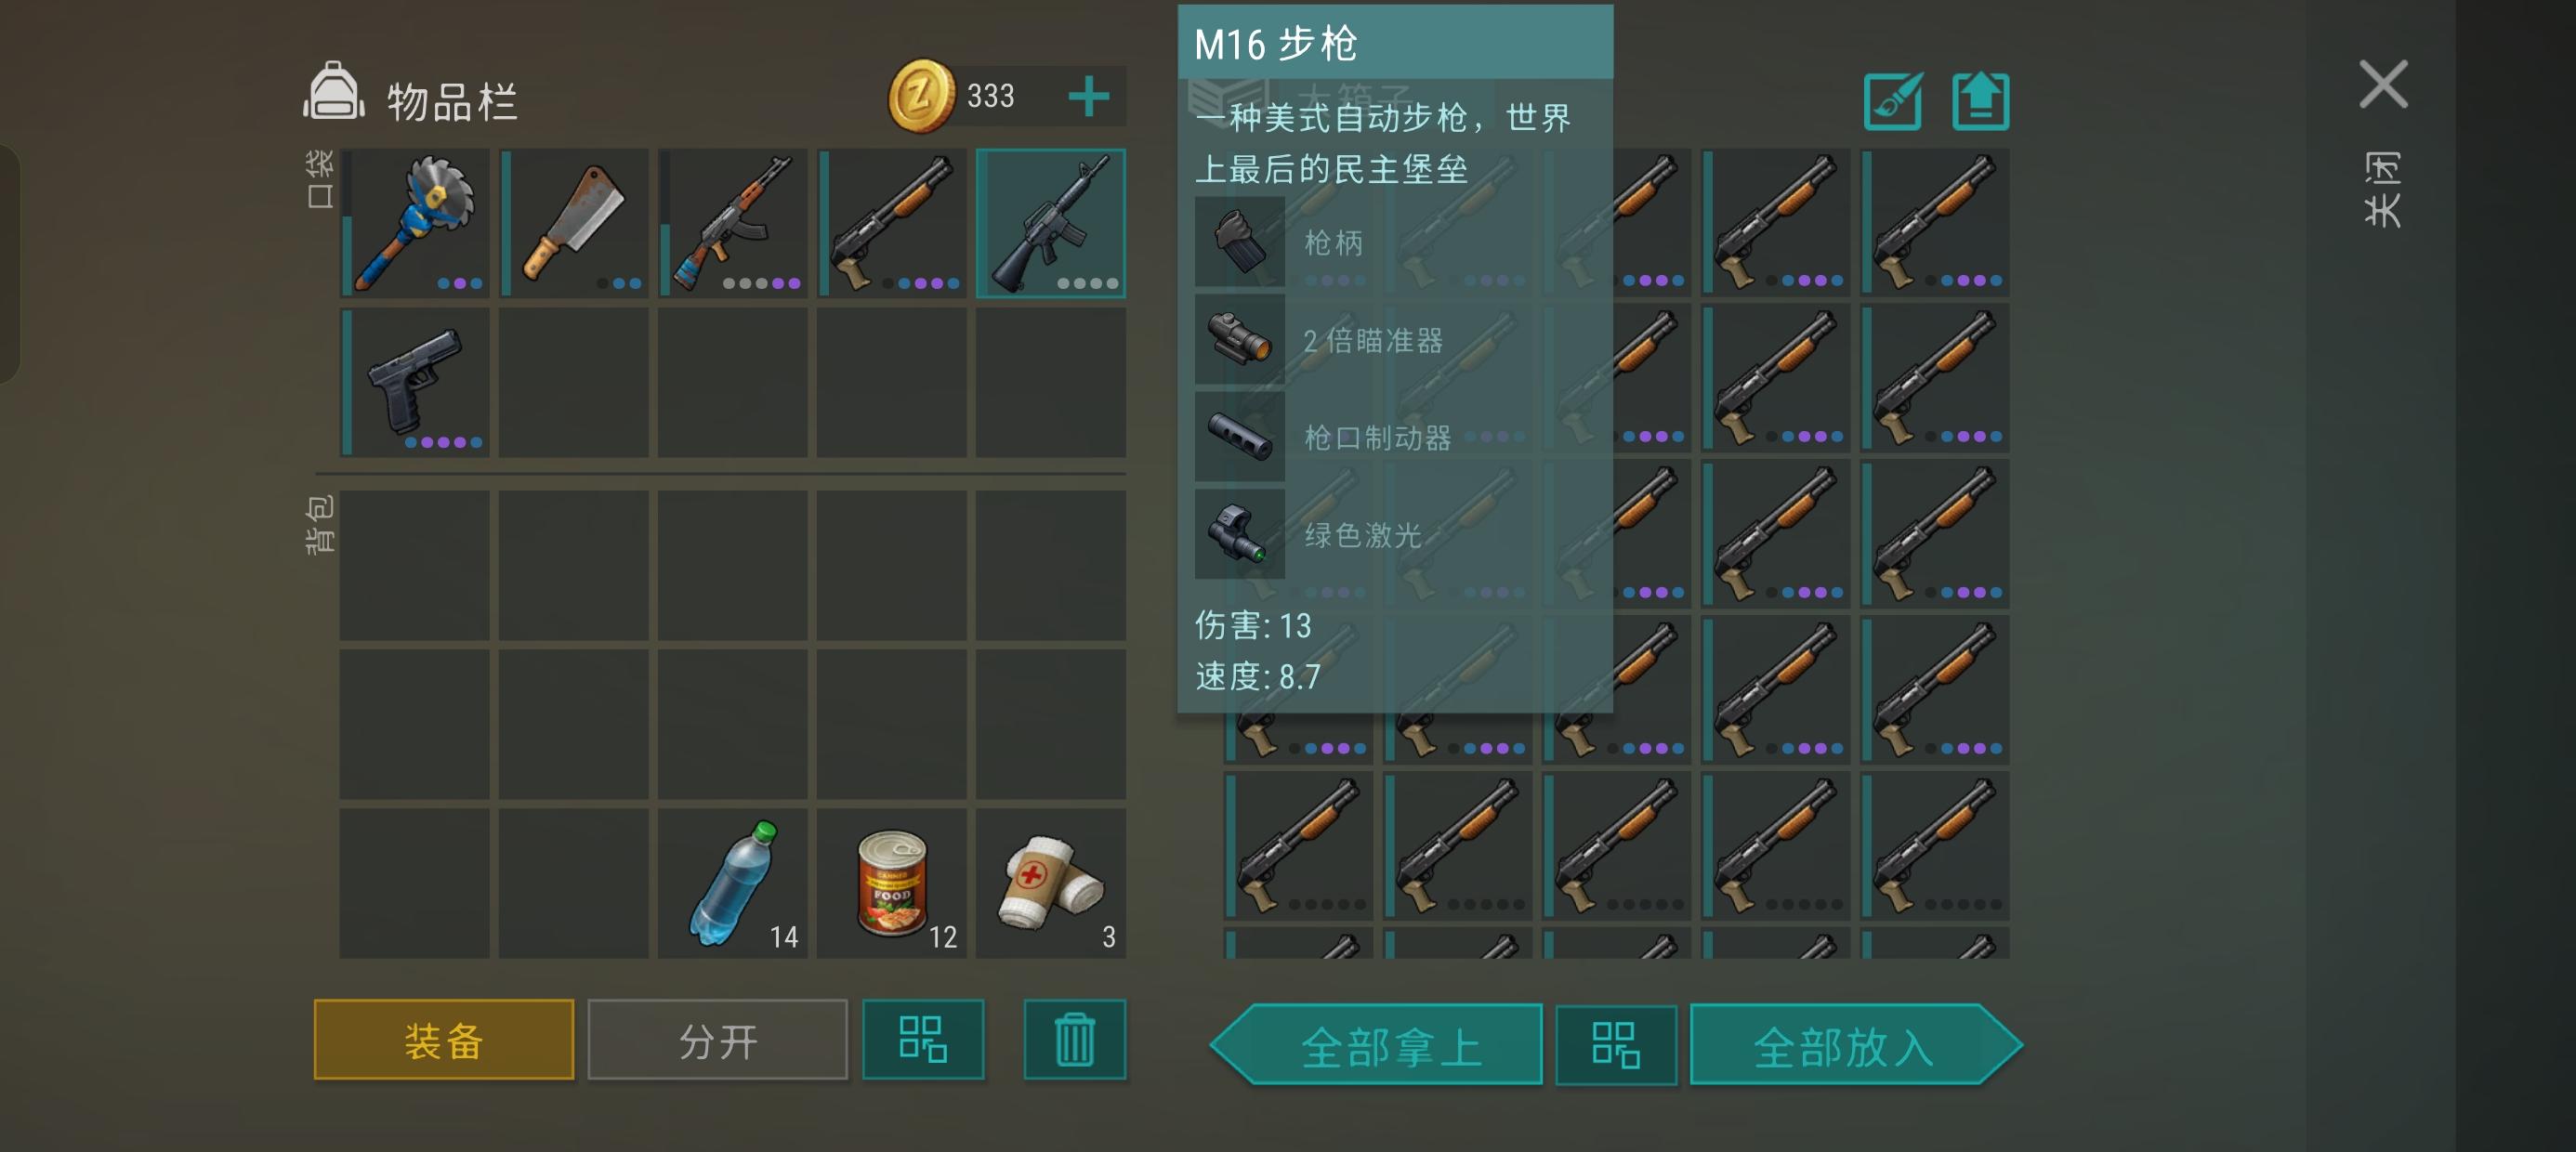The image size is (2576, 1152).
Task: Select the AK-47 rifle item
Action: click(733, 222)
